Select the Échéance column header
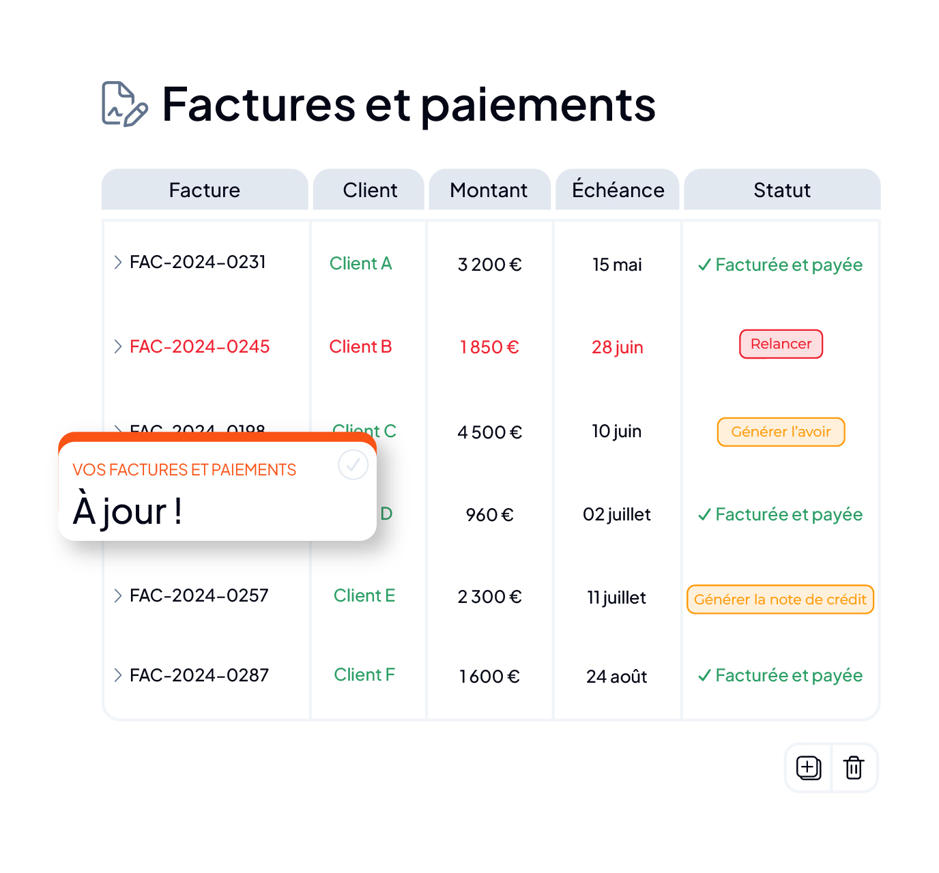This screenshot has width=939, height=873. coord(618,190)
